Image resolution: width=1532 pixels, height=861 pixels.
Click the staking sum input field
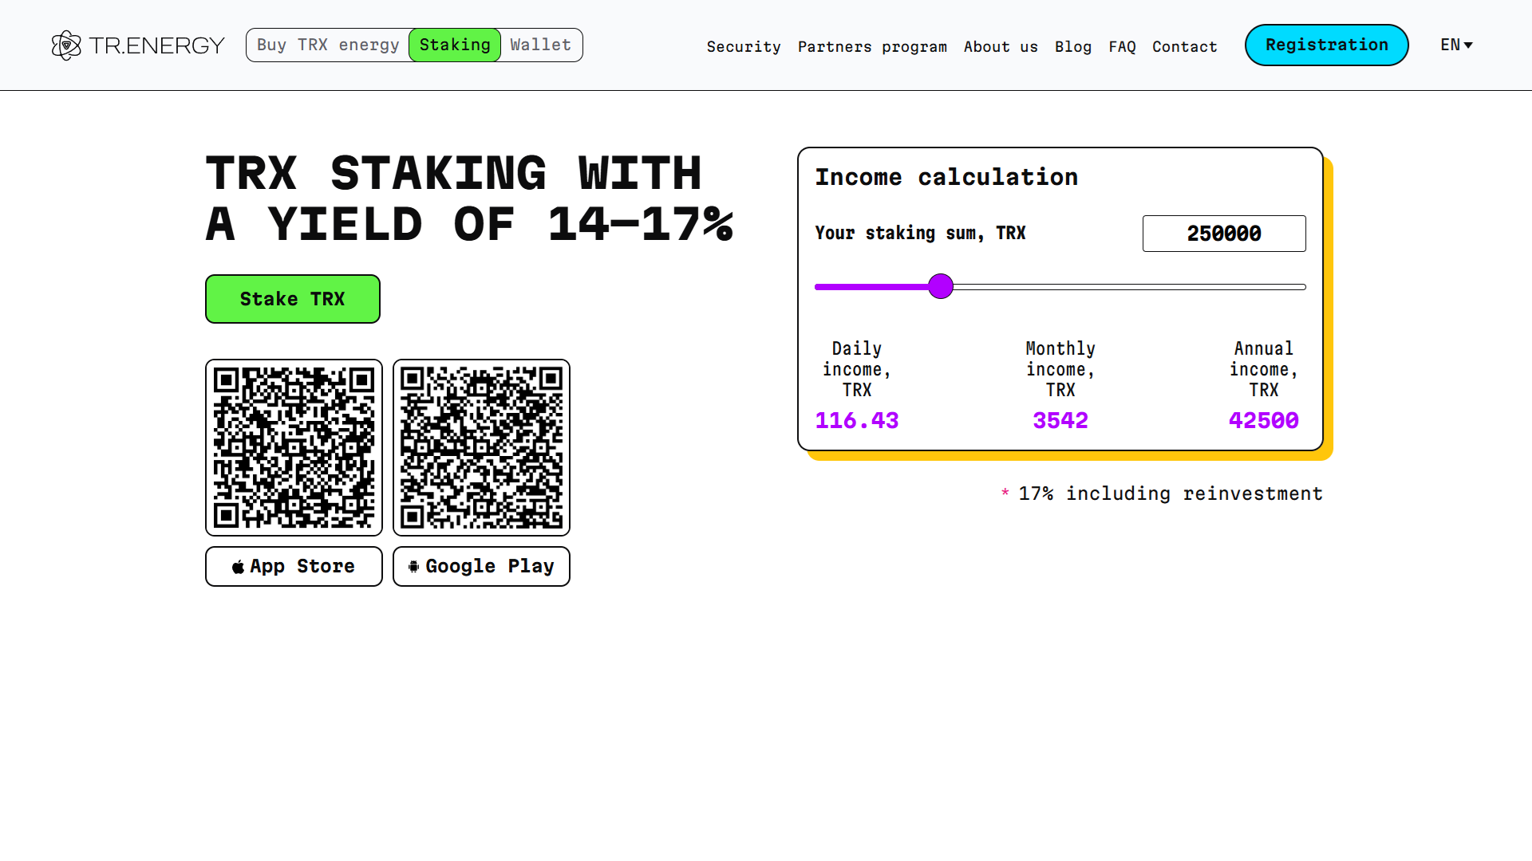(x=1223, y=234)
